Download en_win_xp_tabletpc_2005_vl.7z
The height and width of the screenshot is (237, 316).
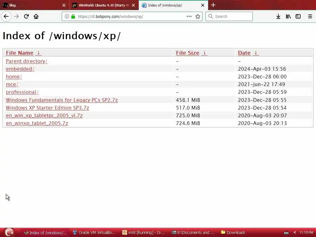pyautogui.click(x=44, y=115)
